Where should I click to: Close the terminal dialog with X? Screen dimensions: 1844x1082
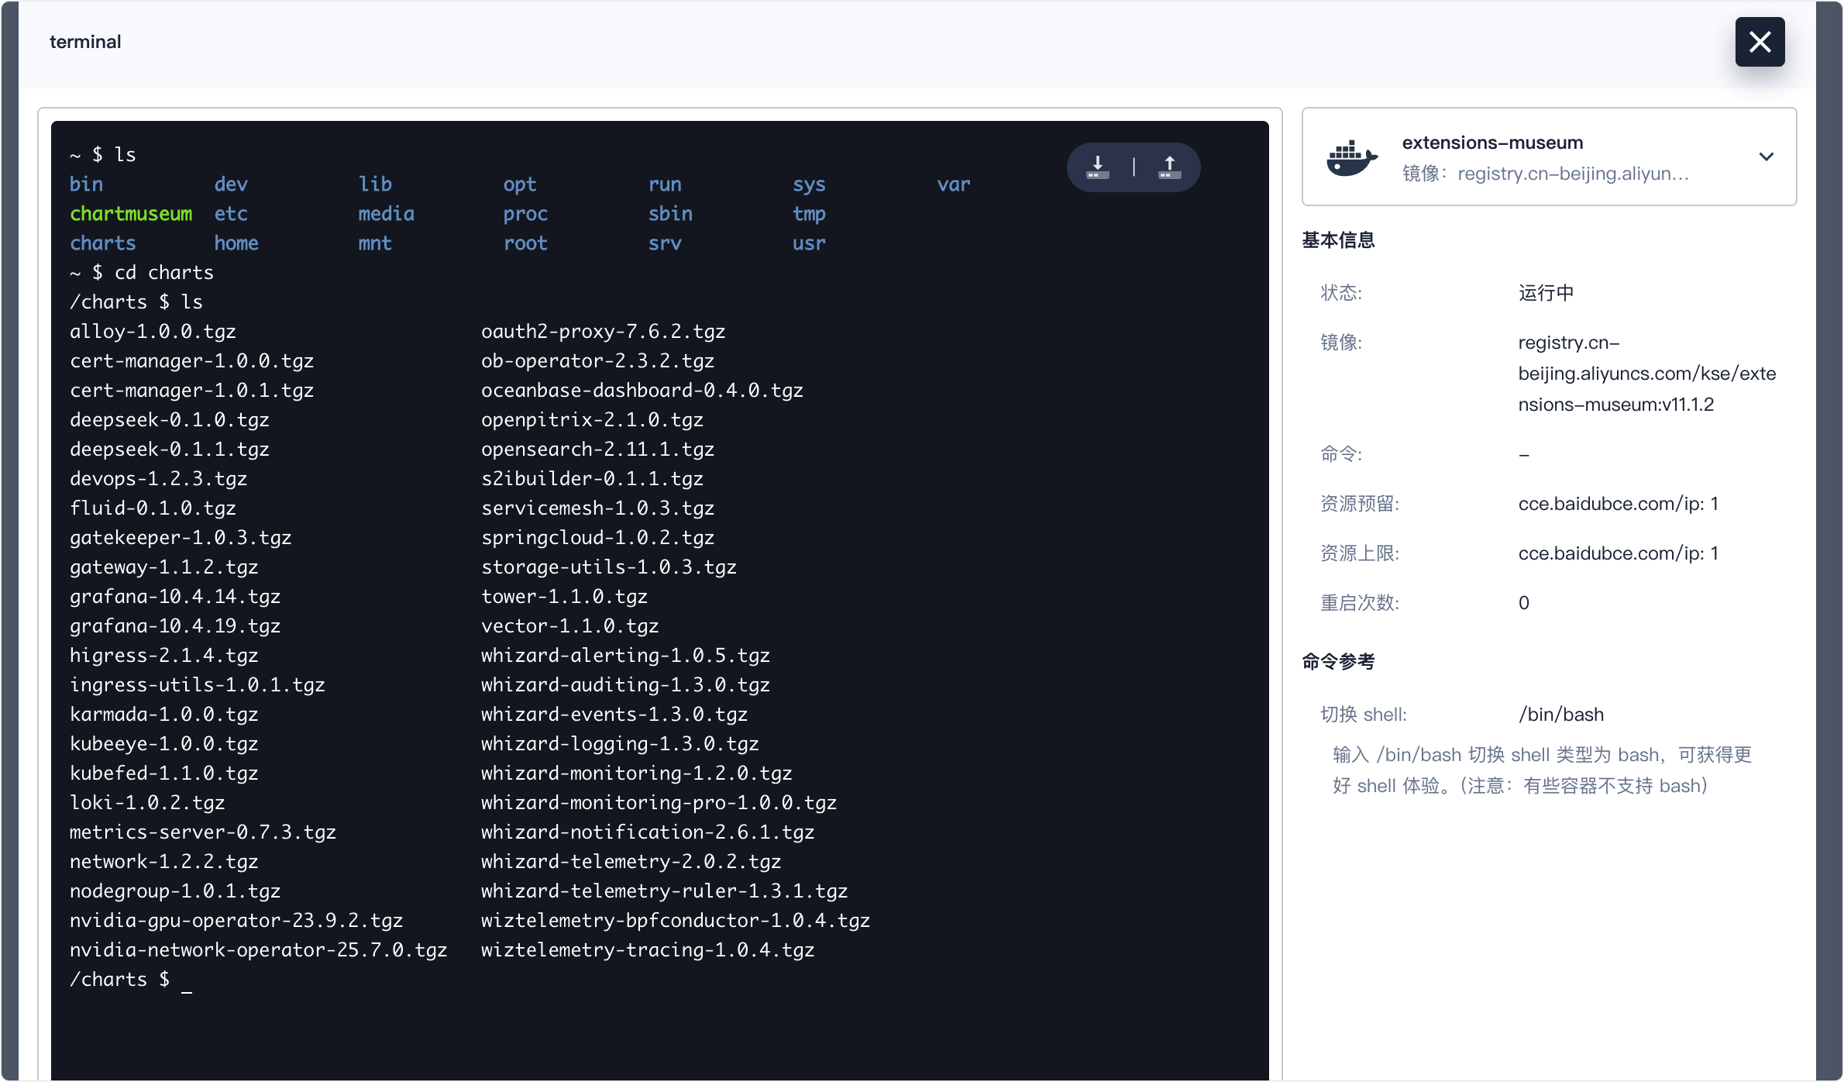(1760, 42)
